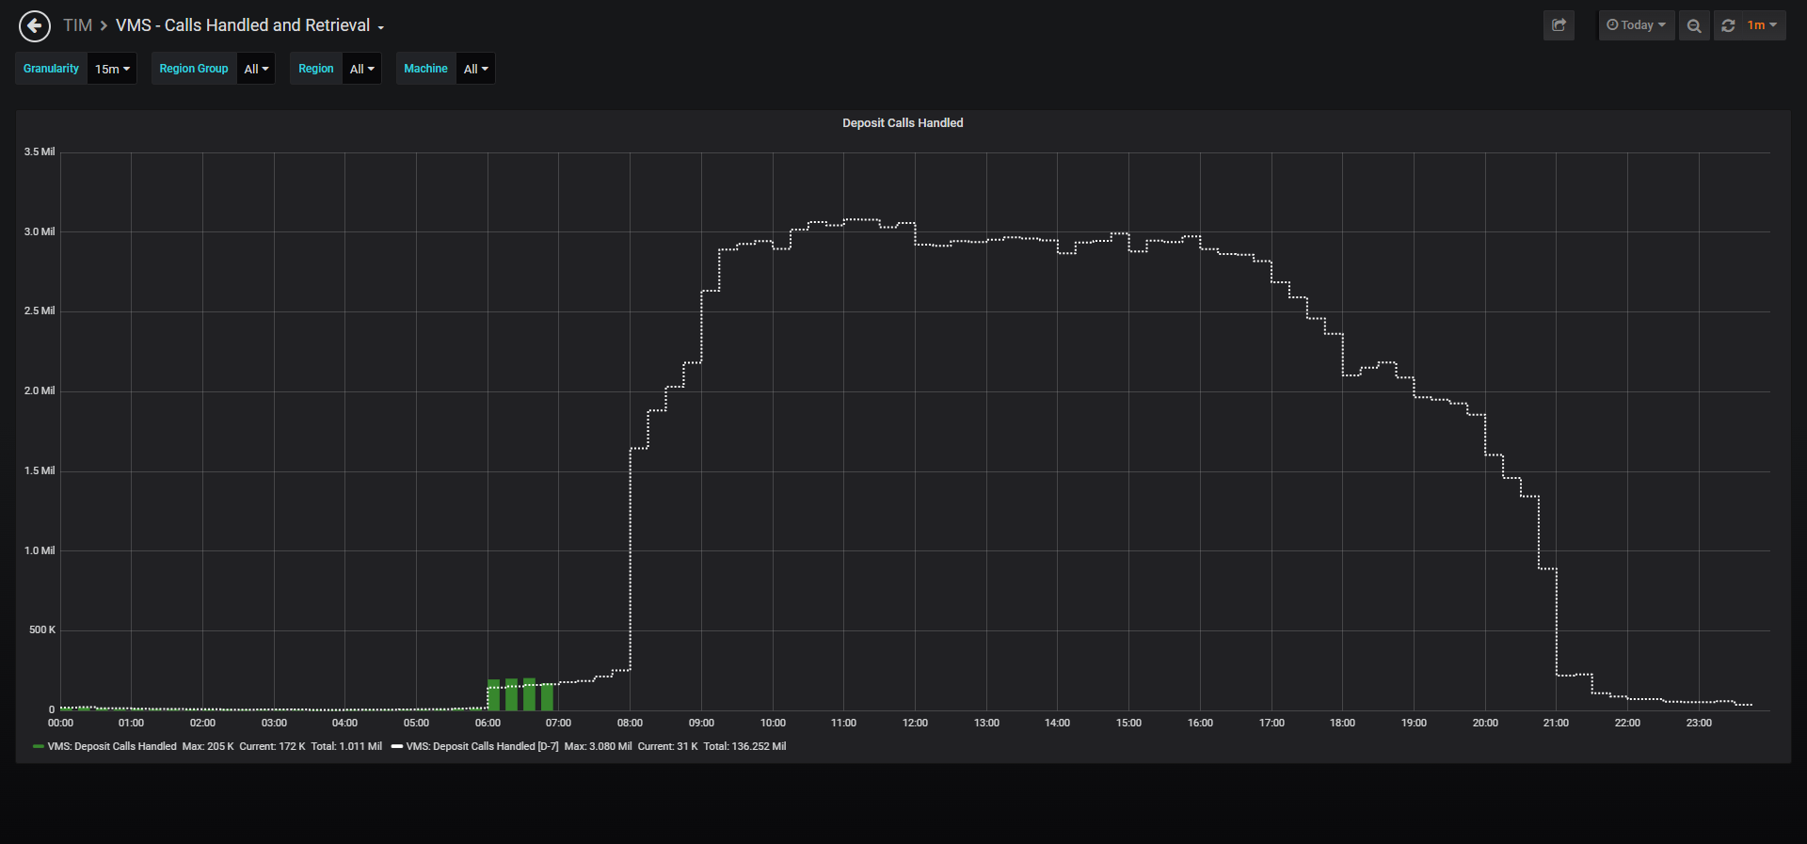Open the Today time range picker

tap(1637, 25)
